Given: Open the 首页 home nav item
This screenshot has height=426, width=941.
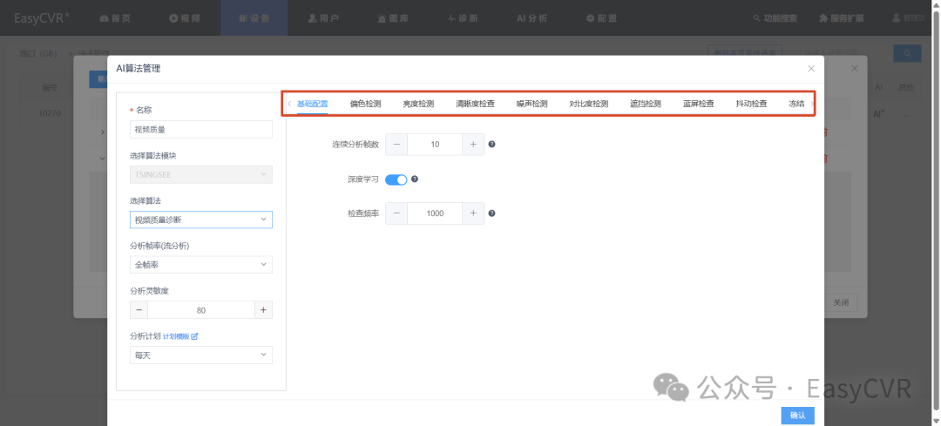Looking at the screenshot, I should [x=115, y=18].
